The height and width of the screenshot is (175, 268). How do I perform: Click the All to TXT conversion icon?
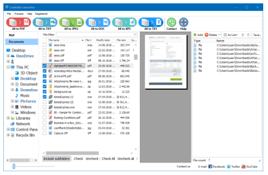151,23
